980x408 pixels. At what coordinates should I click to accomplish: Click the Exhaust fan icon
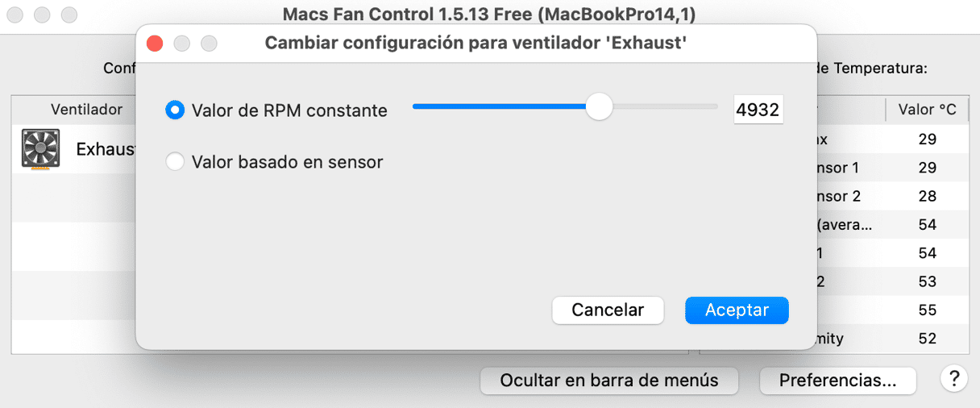(x=40, y=151)
